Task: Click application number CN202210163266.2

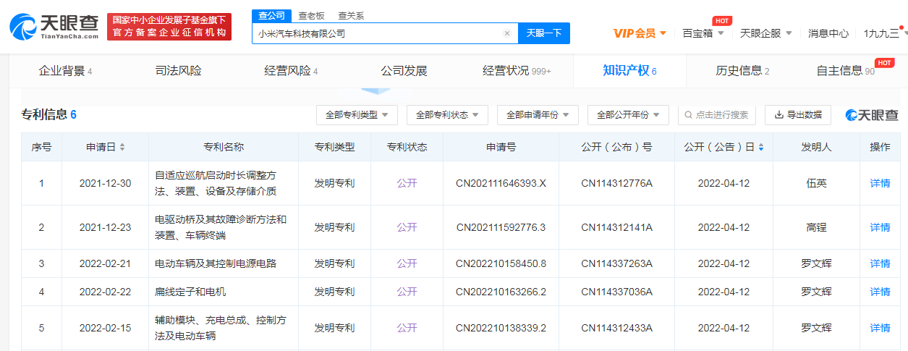Action: pyautogui.click(x=501, y=292)
